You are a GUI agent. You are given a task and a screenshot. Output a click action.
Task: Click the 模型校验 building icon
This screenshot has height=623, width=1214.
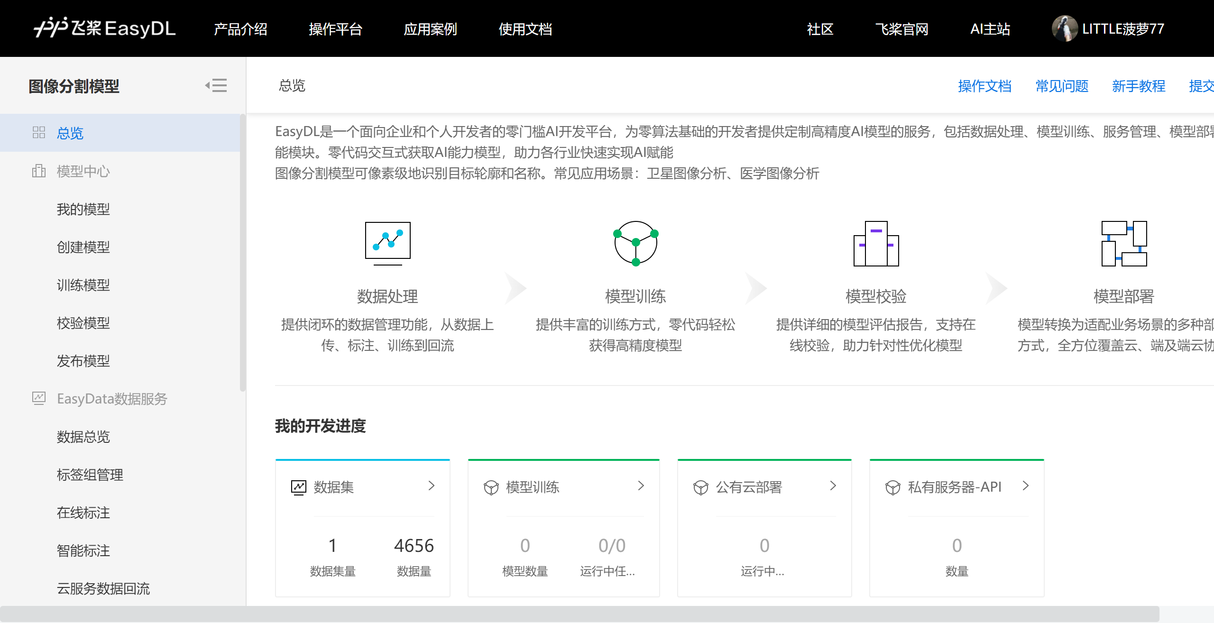tap(876, 243)
